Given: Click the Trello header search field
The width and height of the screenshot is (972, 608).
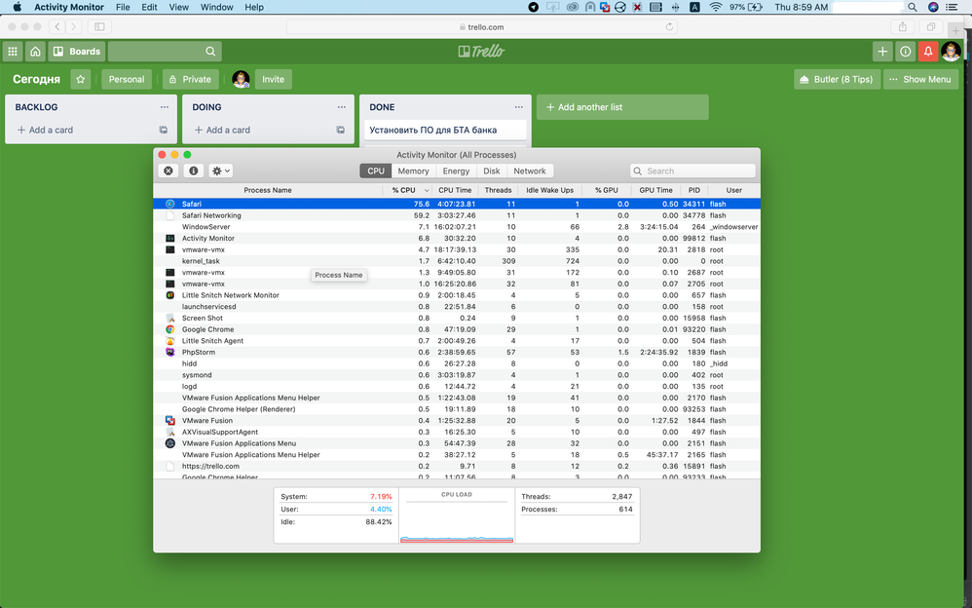Looking at the screenshot, I should click(165, 52).
